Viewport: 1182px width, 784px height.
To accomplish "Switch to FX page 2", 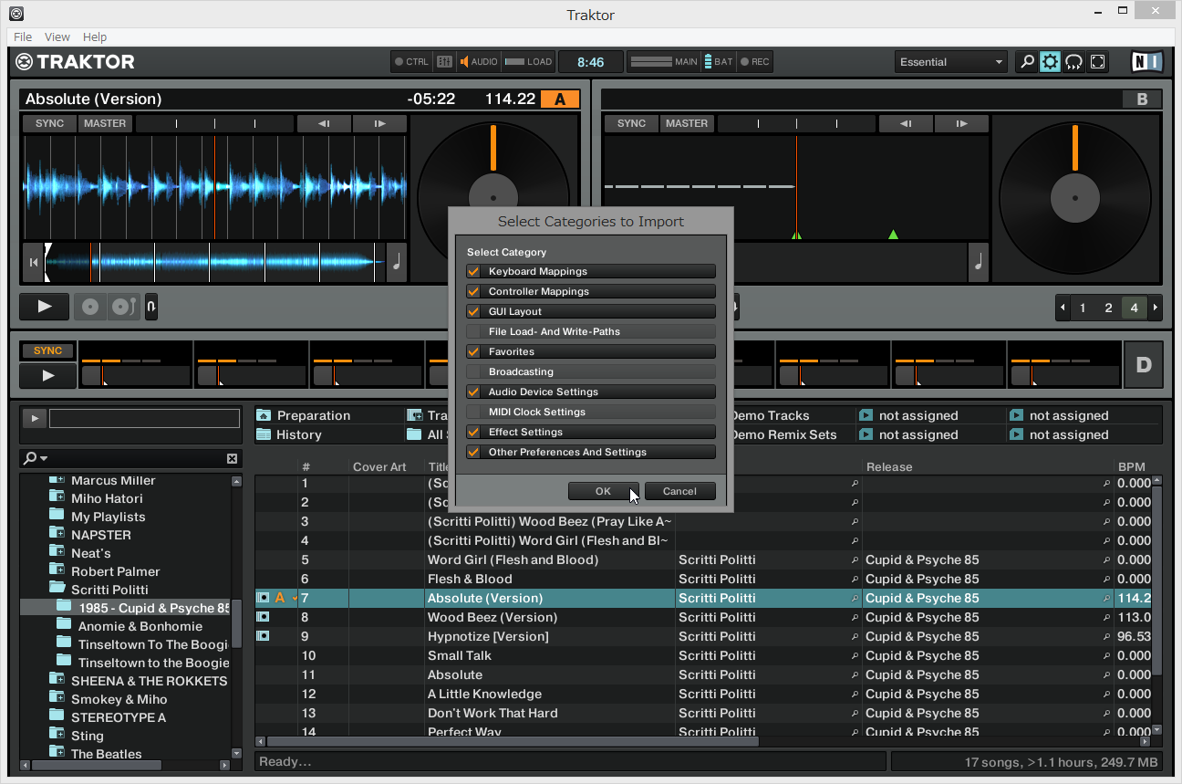I will pyautogui.click(x=1108, y=308).
